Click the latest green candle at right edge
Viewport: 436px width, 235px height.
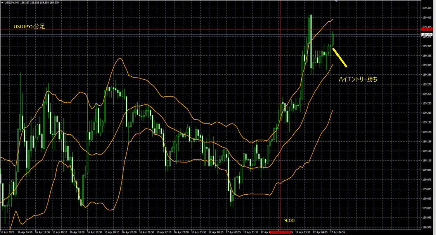click(333, 39)
